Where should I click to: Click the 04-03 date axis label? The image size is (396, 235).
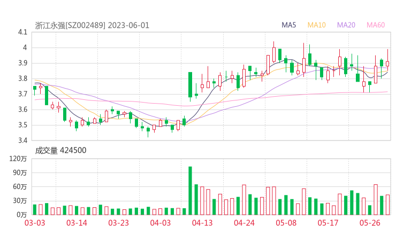161,223
